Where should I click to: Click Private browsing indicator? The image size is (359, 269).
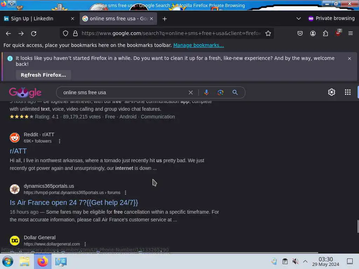click(x=331, y=19)
